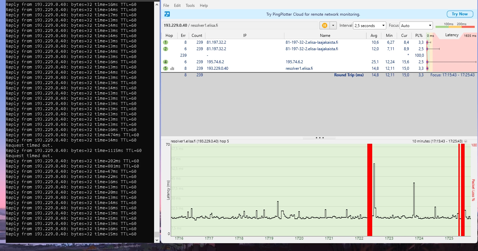Open the File menu
This screenshot has width=478, height=251.
pyautogui.click(x=166, y=6)
